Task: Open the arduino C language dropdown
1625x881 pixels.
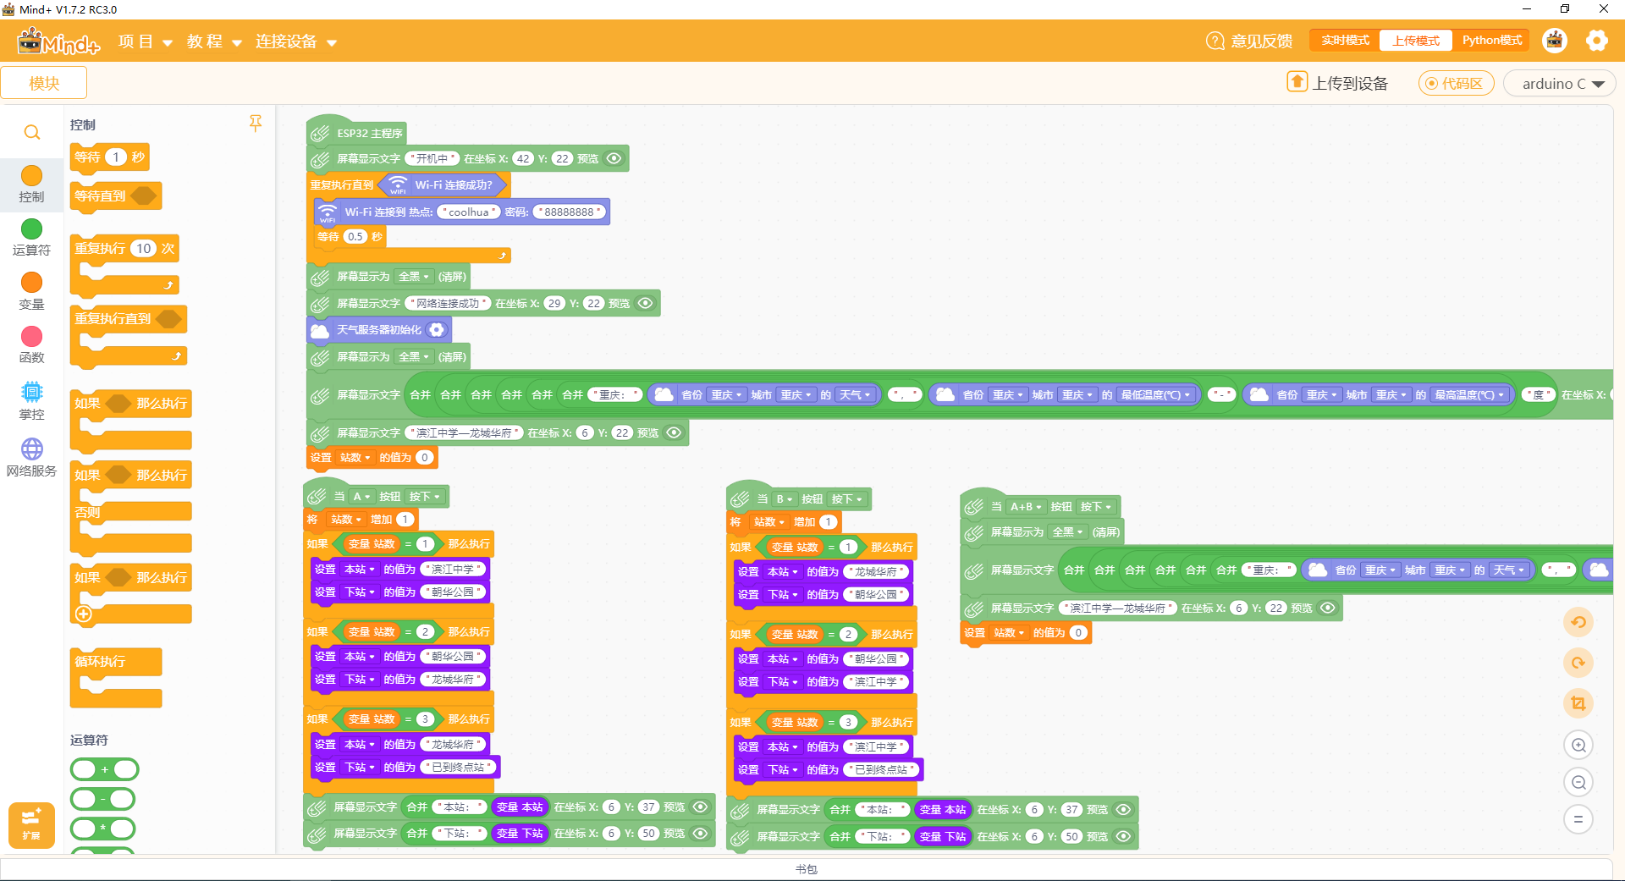Action: [x=1562, y=84]
